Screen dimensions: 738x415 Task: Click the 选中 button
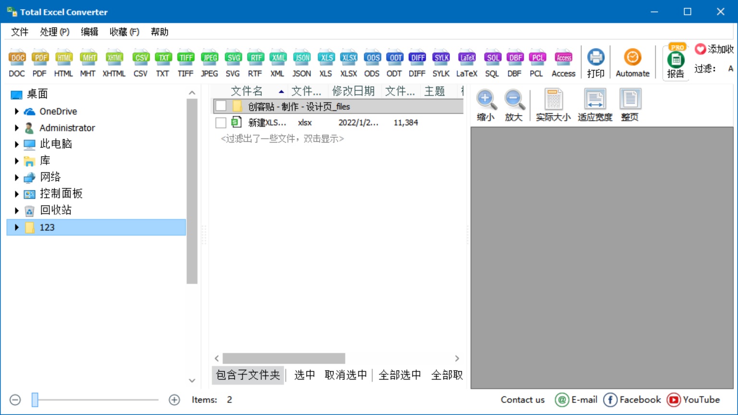pos(305,375)
